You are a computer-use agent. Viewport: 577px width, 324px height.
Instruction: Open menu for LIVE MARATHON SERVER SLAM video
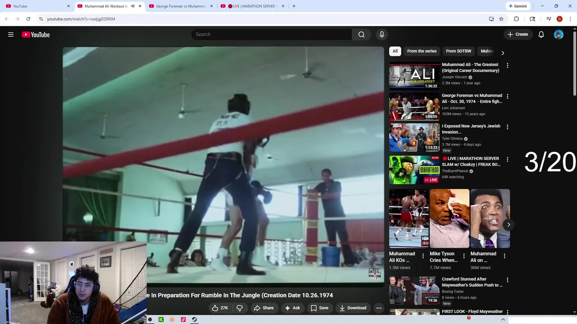[x=508, y=159]
